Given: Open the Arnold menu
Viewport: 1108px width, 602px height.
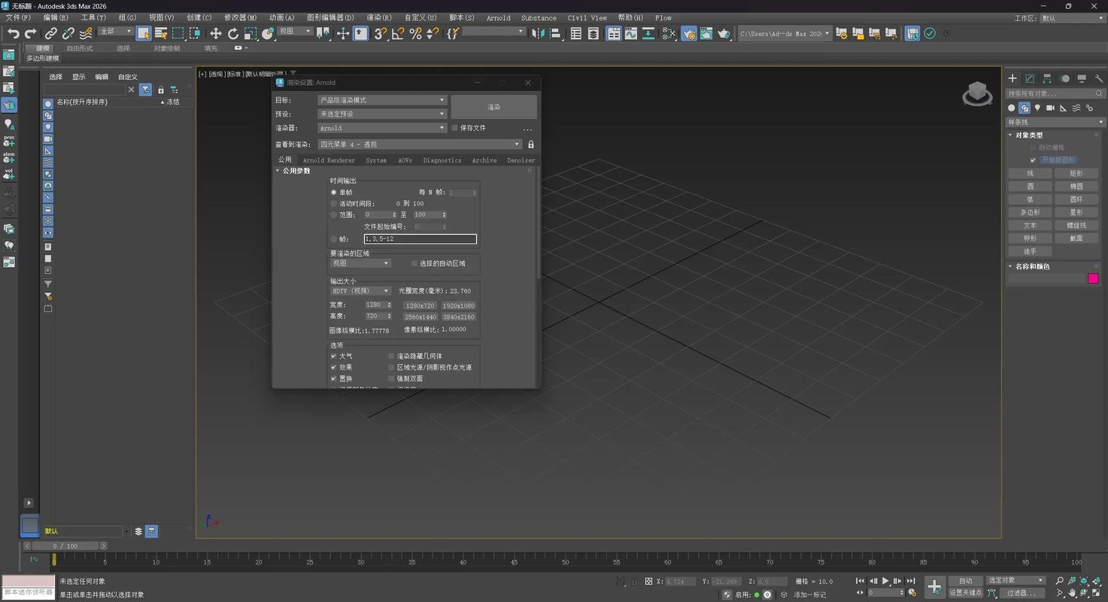Looking at the screenshot, I should pyautogui.click(x=498, y=17).
